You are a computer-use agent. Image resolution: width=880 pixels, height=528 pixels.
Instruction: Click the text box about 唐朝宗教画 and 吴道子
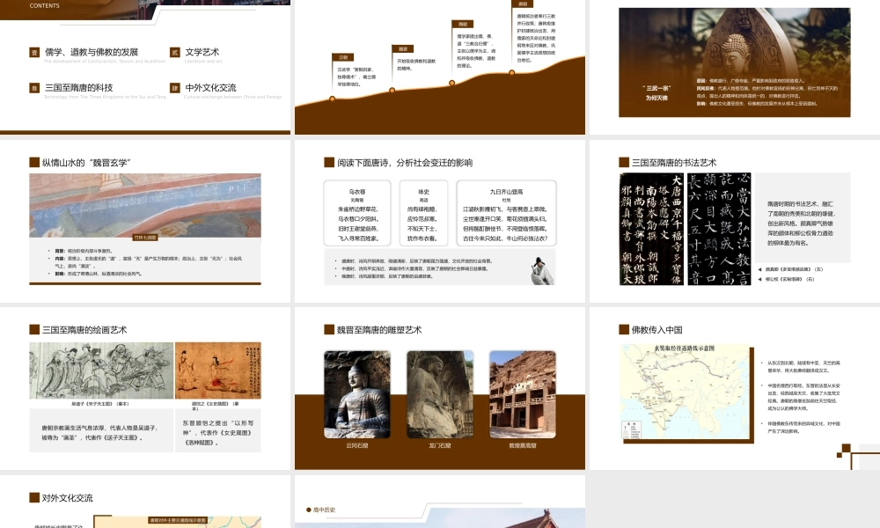(101, 430)
